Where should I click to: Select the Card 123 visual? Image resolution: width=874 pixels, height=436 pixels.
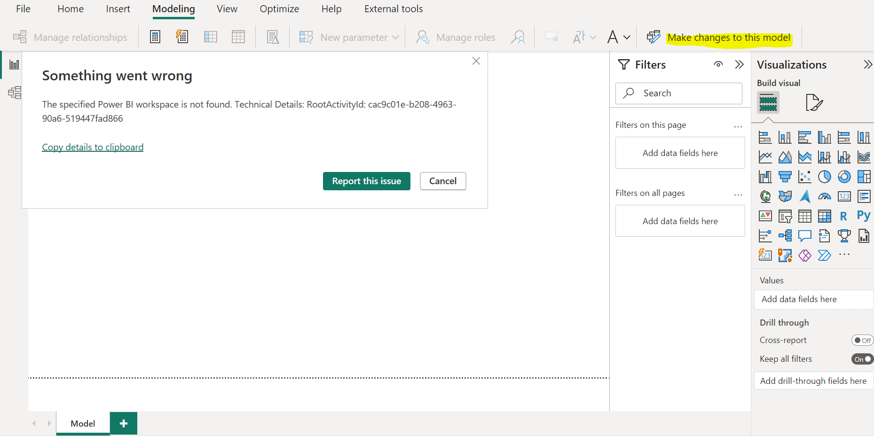pyautogui.click(x=844, y=196)
